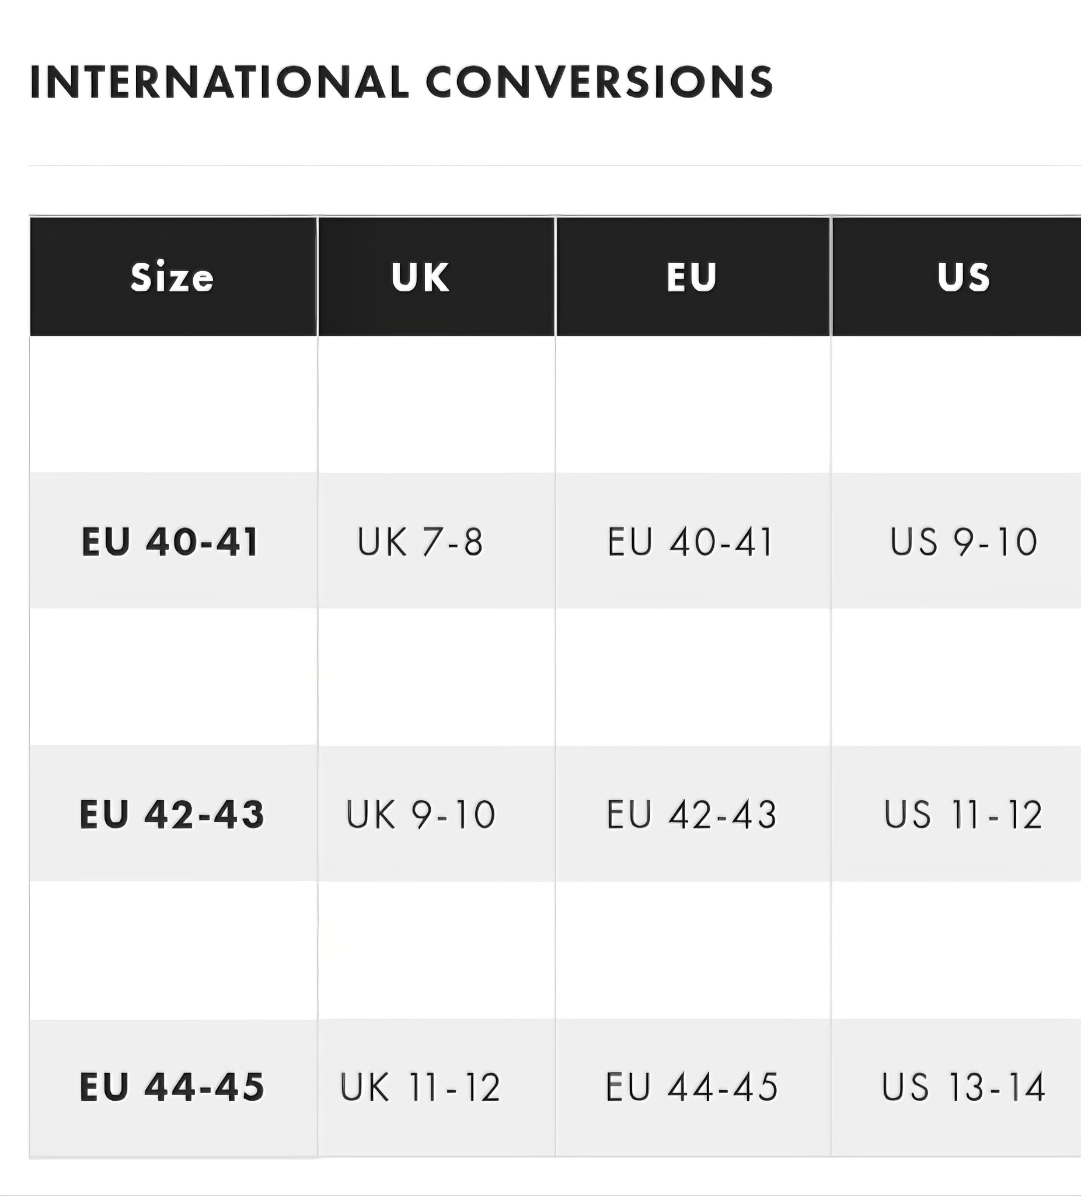Click the US column header
The height and width of the screenshot is (1196, 1081).
(964, 277)
